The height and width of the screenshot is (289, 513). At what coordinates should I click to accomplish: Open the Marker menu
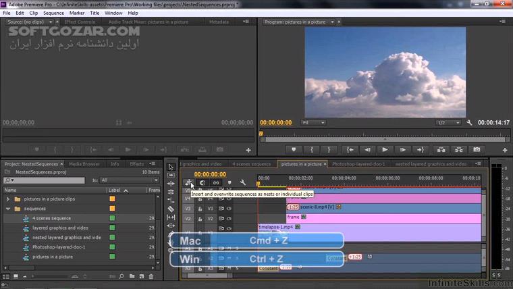[x=77, y=13]
